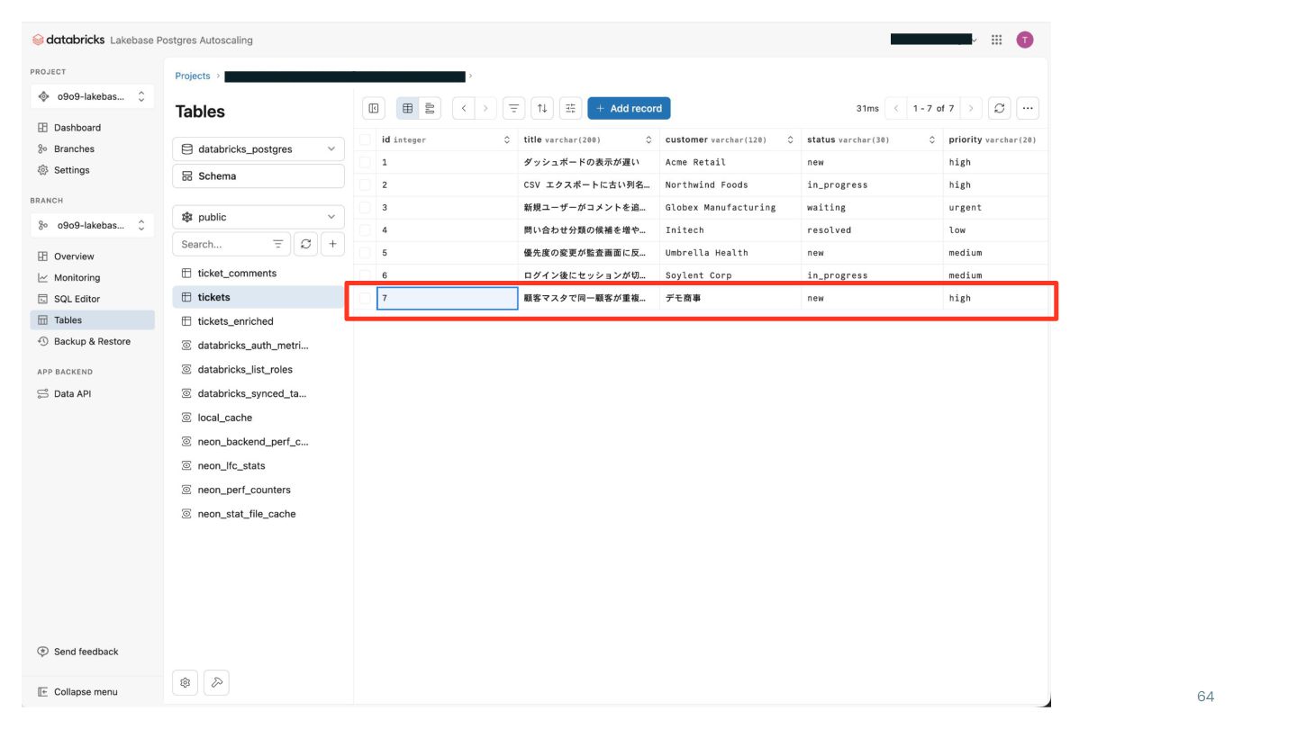Tick the checkbox for row 3
Viewport: 1297px width, 729px height.
pos(365,207)
